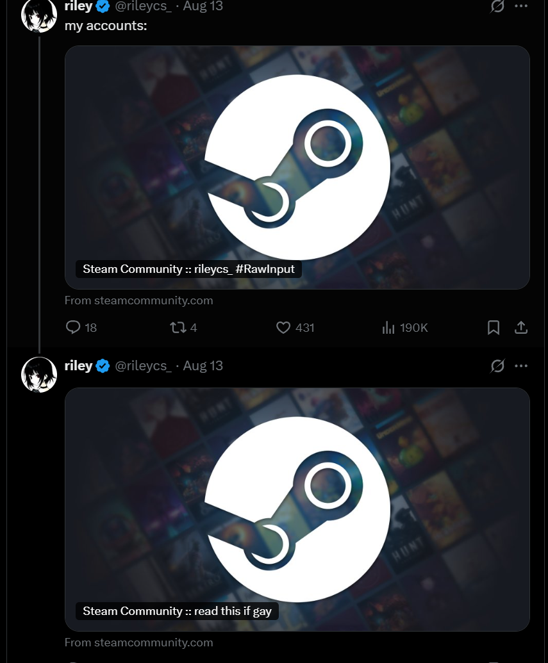Click the Aug 13 timestamp on second tweet

pyautogui.click(x=203, y=366)
